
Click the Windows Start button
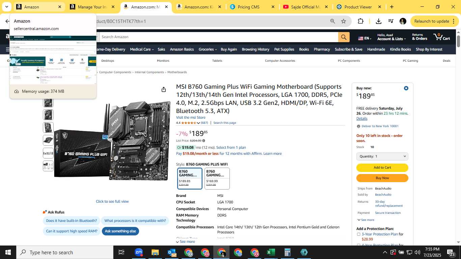[8, 252]
